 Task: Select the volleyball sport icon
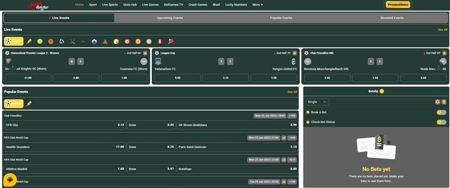tap(61, 41)
